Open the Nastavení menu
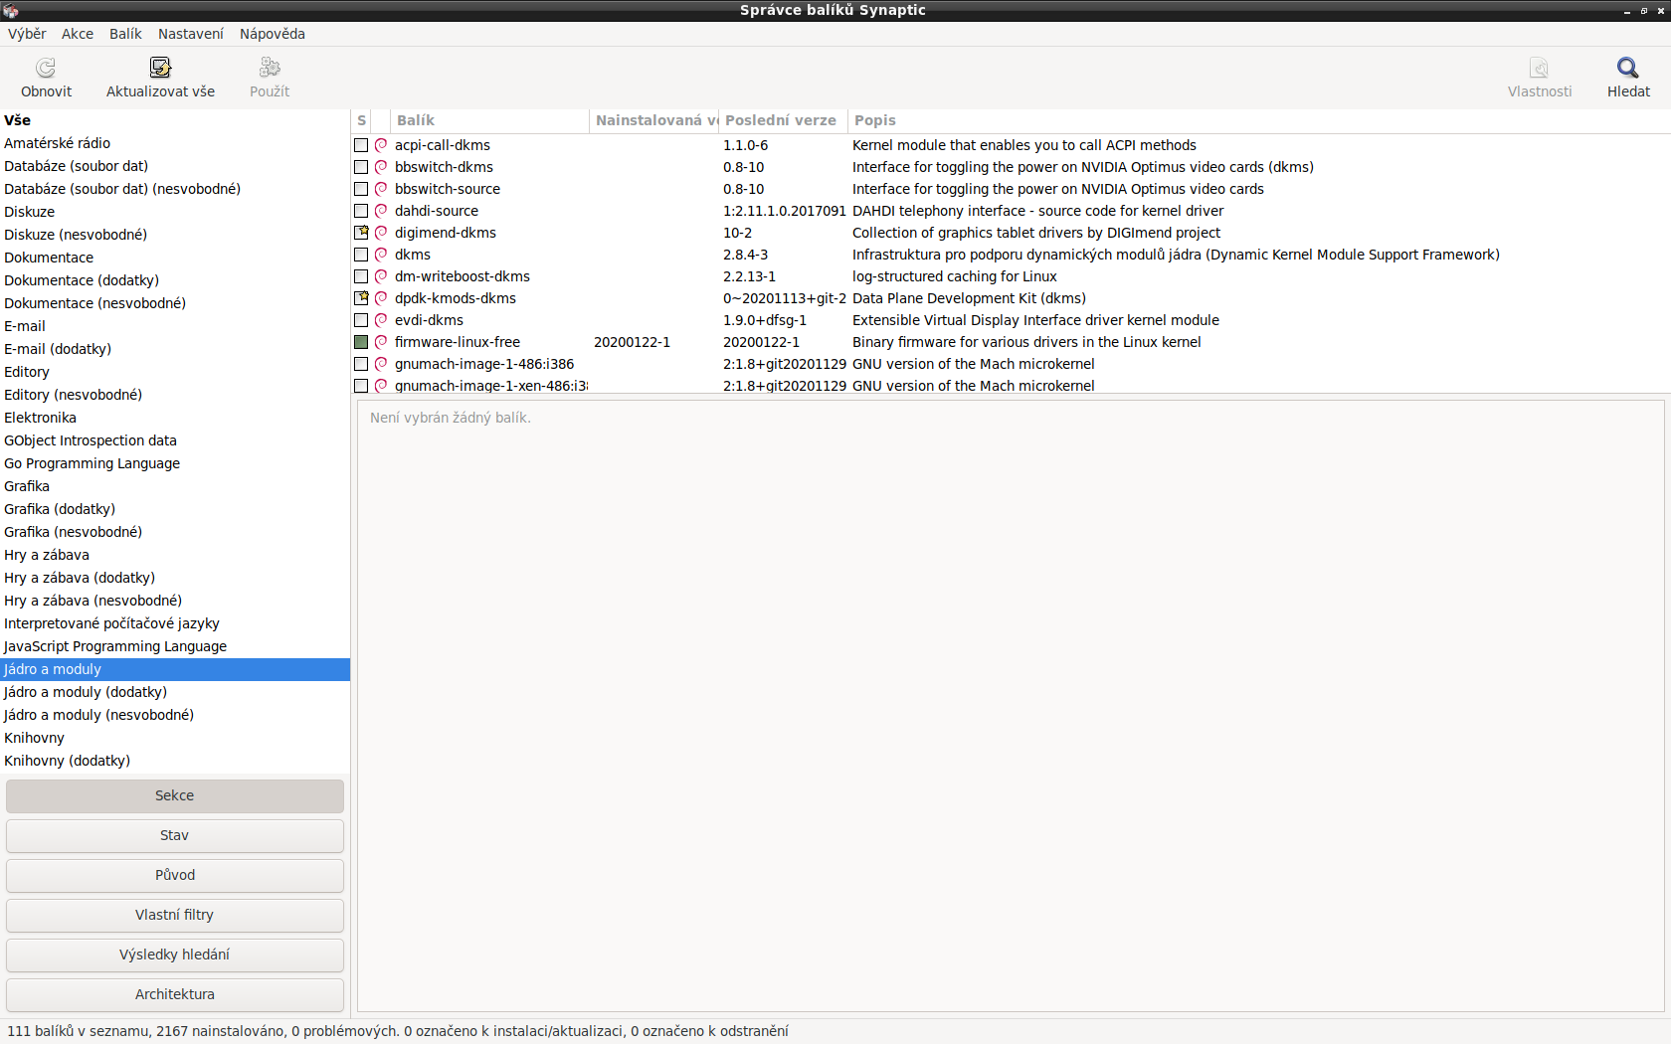 coord(191,34)
